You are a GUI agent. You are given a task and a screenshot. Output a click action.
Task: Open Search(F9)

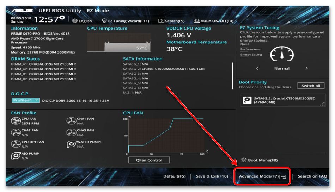[175, 21]
